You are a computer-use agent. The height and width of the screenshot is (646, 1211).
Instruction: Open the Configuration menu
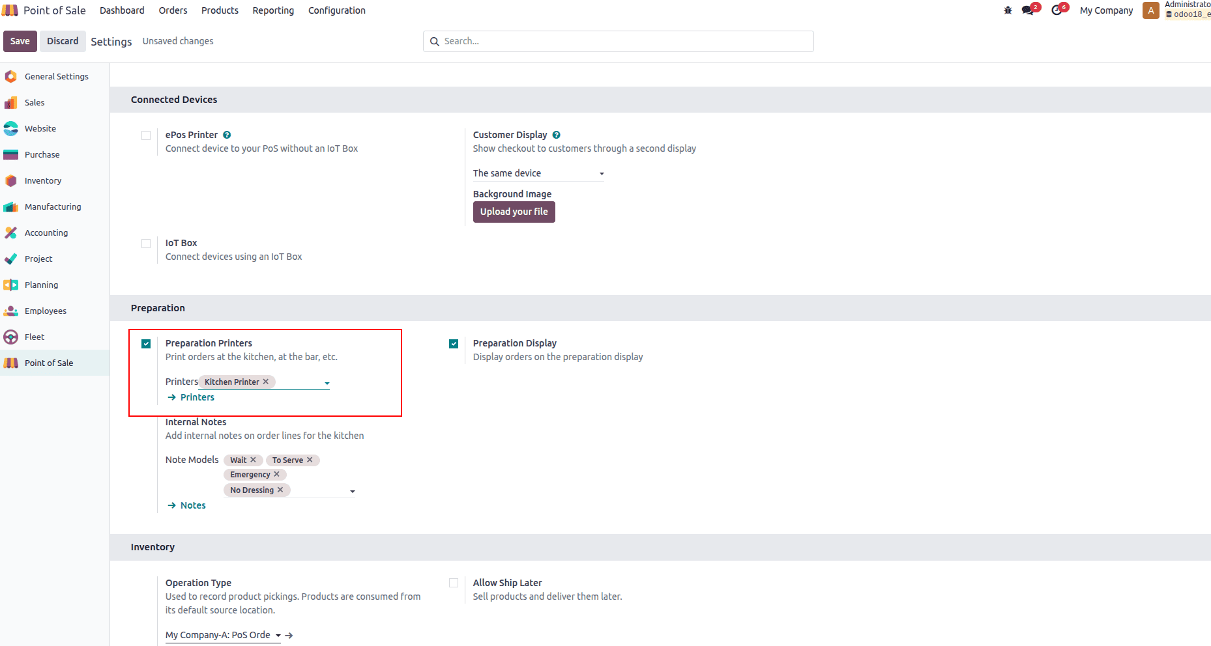(336, 10)
